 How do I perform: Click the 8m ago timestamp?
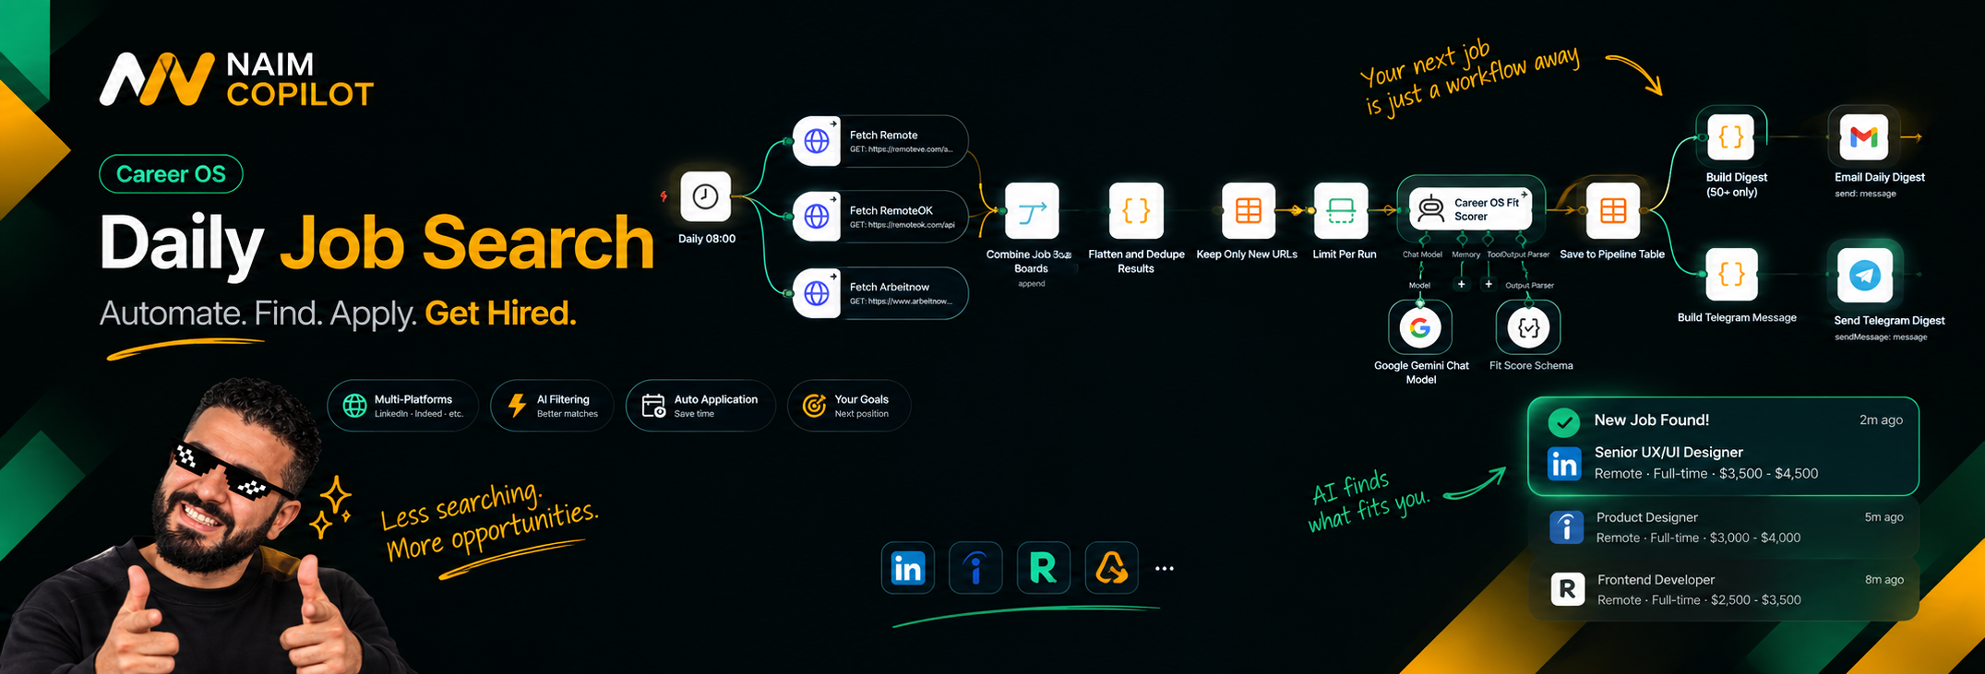1883,580
